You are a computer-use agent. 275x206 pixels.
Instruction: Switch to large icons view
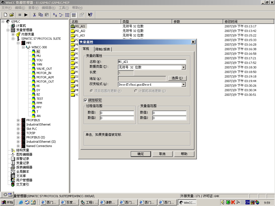coord(55,15)
